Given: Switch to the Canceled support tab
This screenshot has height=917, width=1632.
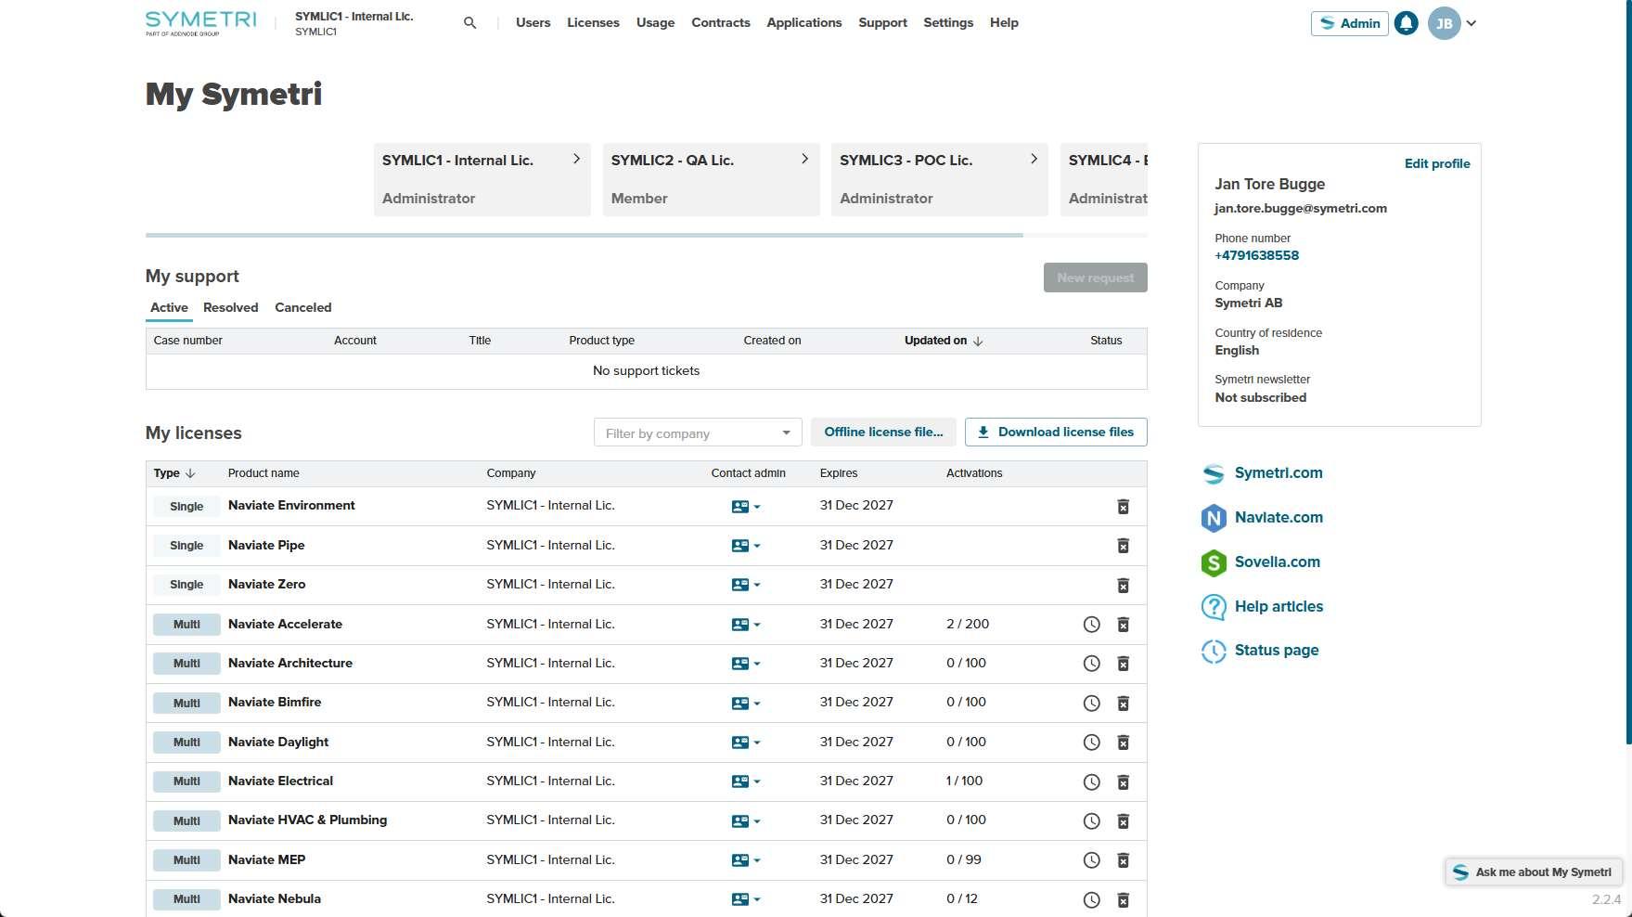Looking at the screenshot, I should (303, 307).
